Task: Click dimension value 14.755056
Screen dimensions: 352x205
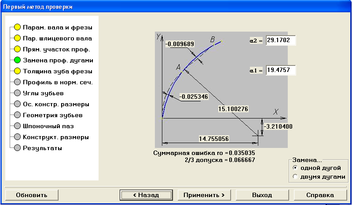Action: click(x=214, y=139)
